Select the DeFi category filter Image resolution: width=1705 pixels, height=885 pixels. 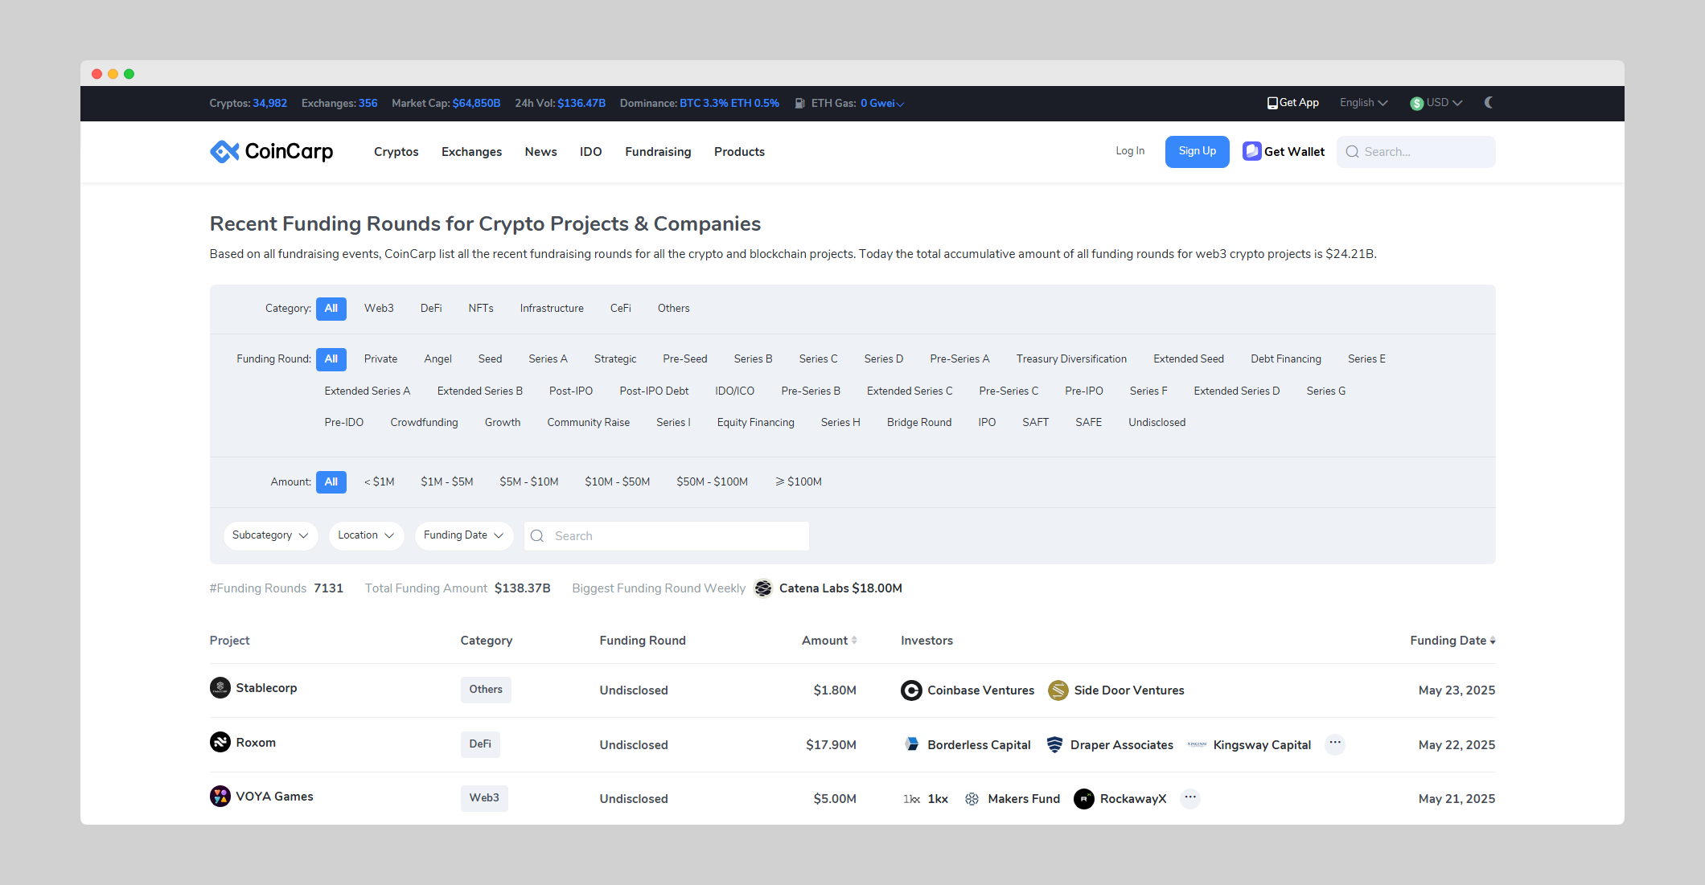[431, 309]
